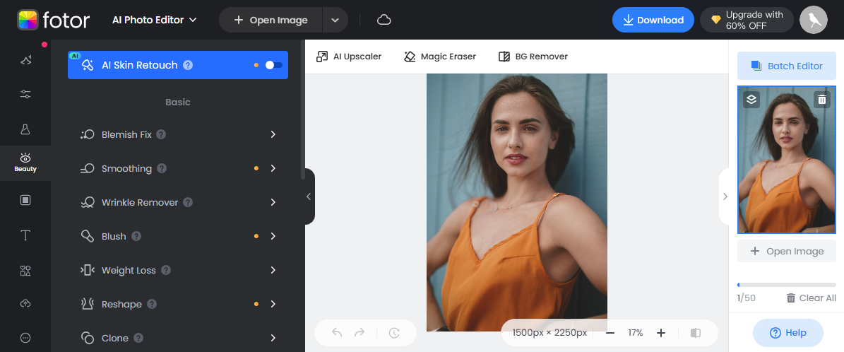
Task: Click the layers icon on thumbnail
Action: pyautogui.click(x=751, y=99)
